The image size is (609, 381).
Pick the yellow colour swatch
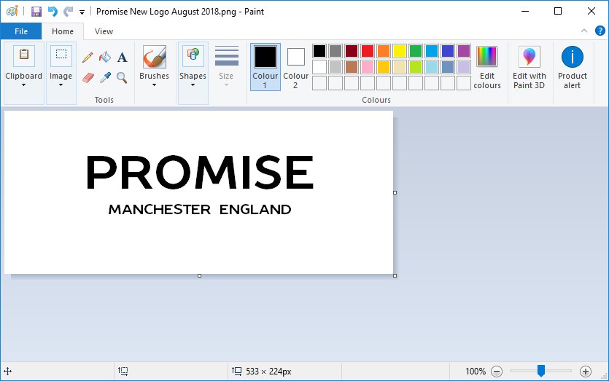[x=399, y=51]
